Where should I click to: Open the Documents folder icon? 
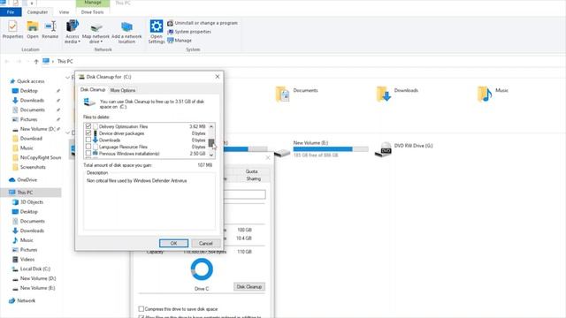click(282, 95)
